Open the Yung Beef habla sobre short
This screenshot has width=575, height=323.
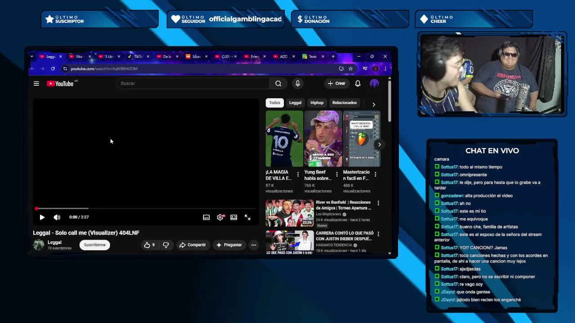(x=323, y=139)
